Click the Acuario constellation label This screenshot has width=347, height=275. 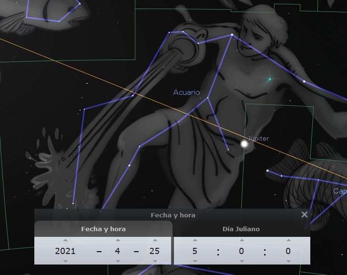pyautogui.click(x=186, y=92)
